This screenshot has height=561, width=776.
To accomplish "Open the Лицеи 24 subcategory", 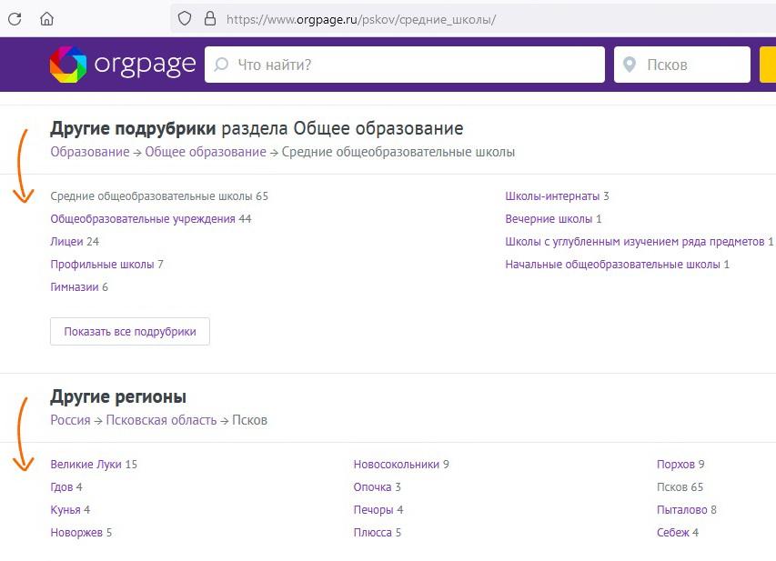I will tap(75, 242).
